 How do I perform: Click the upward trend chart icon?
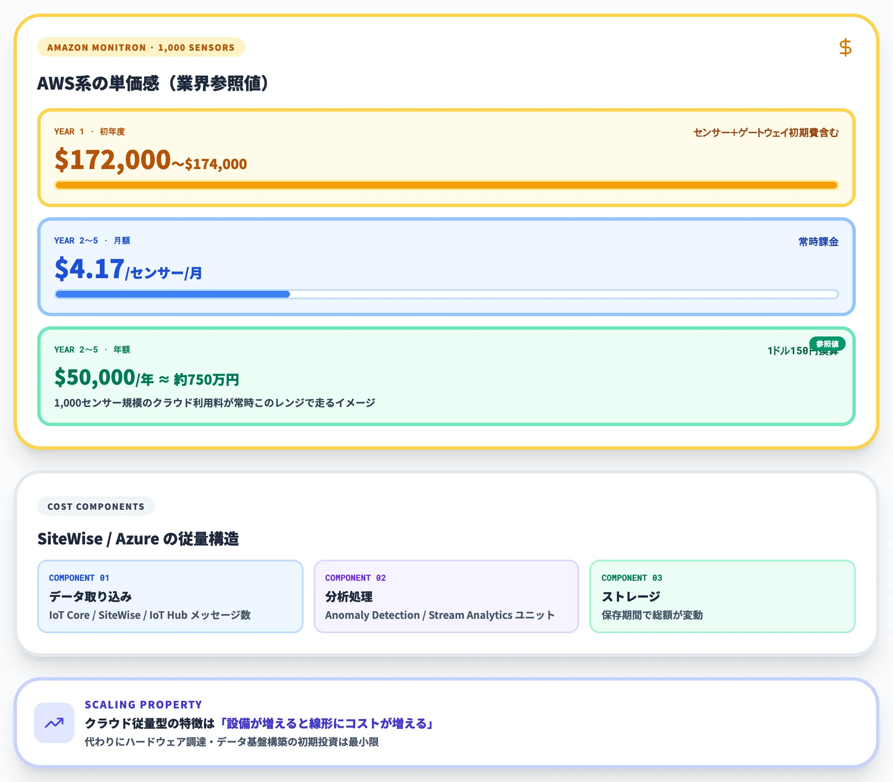pyautogui.click(x=54, y=723)
